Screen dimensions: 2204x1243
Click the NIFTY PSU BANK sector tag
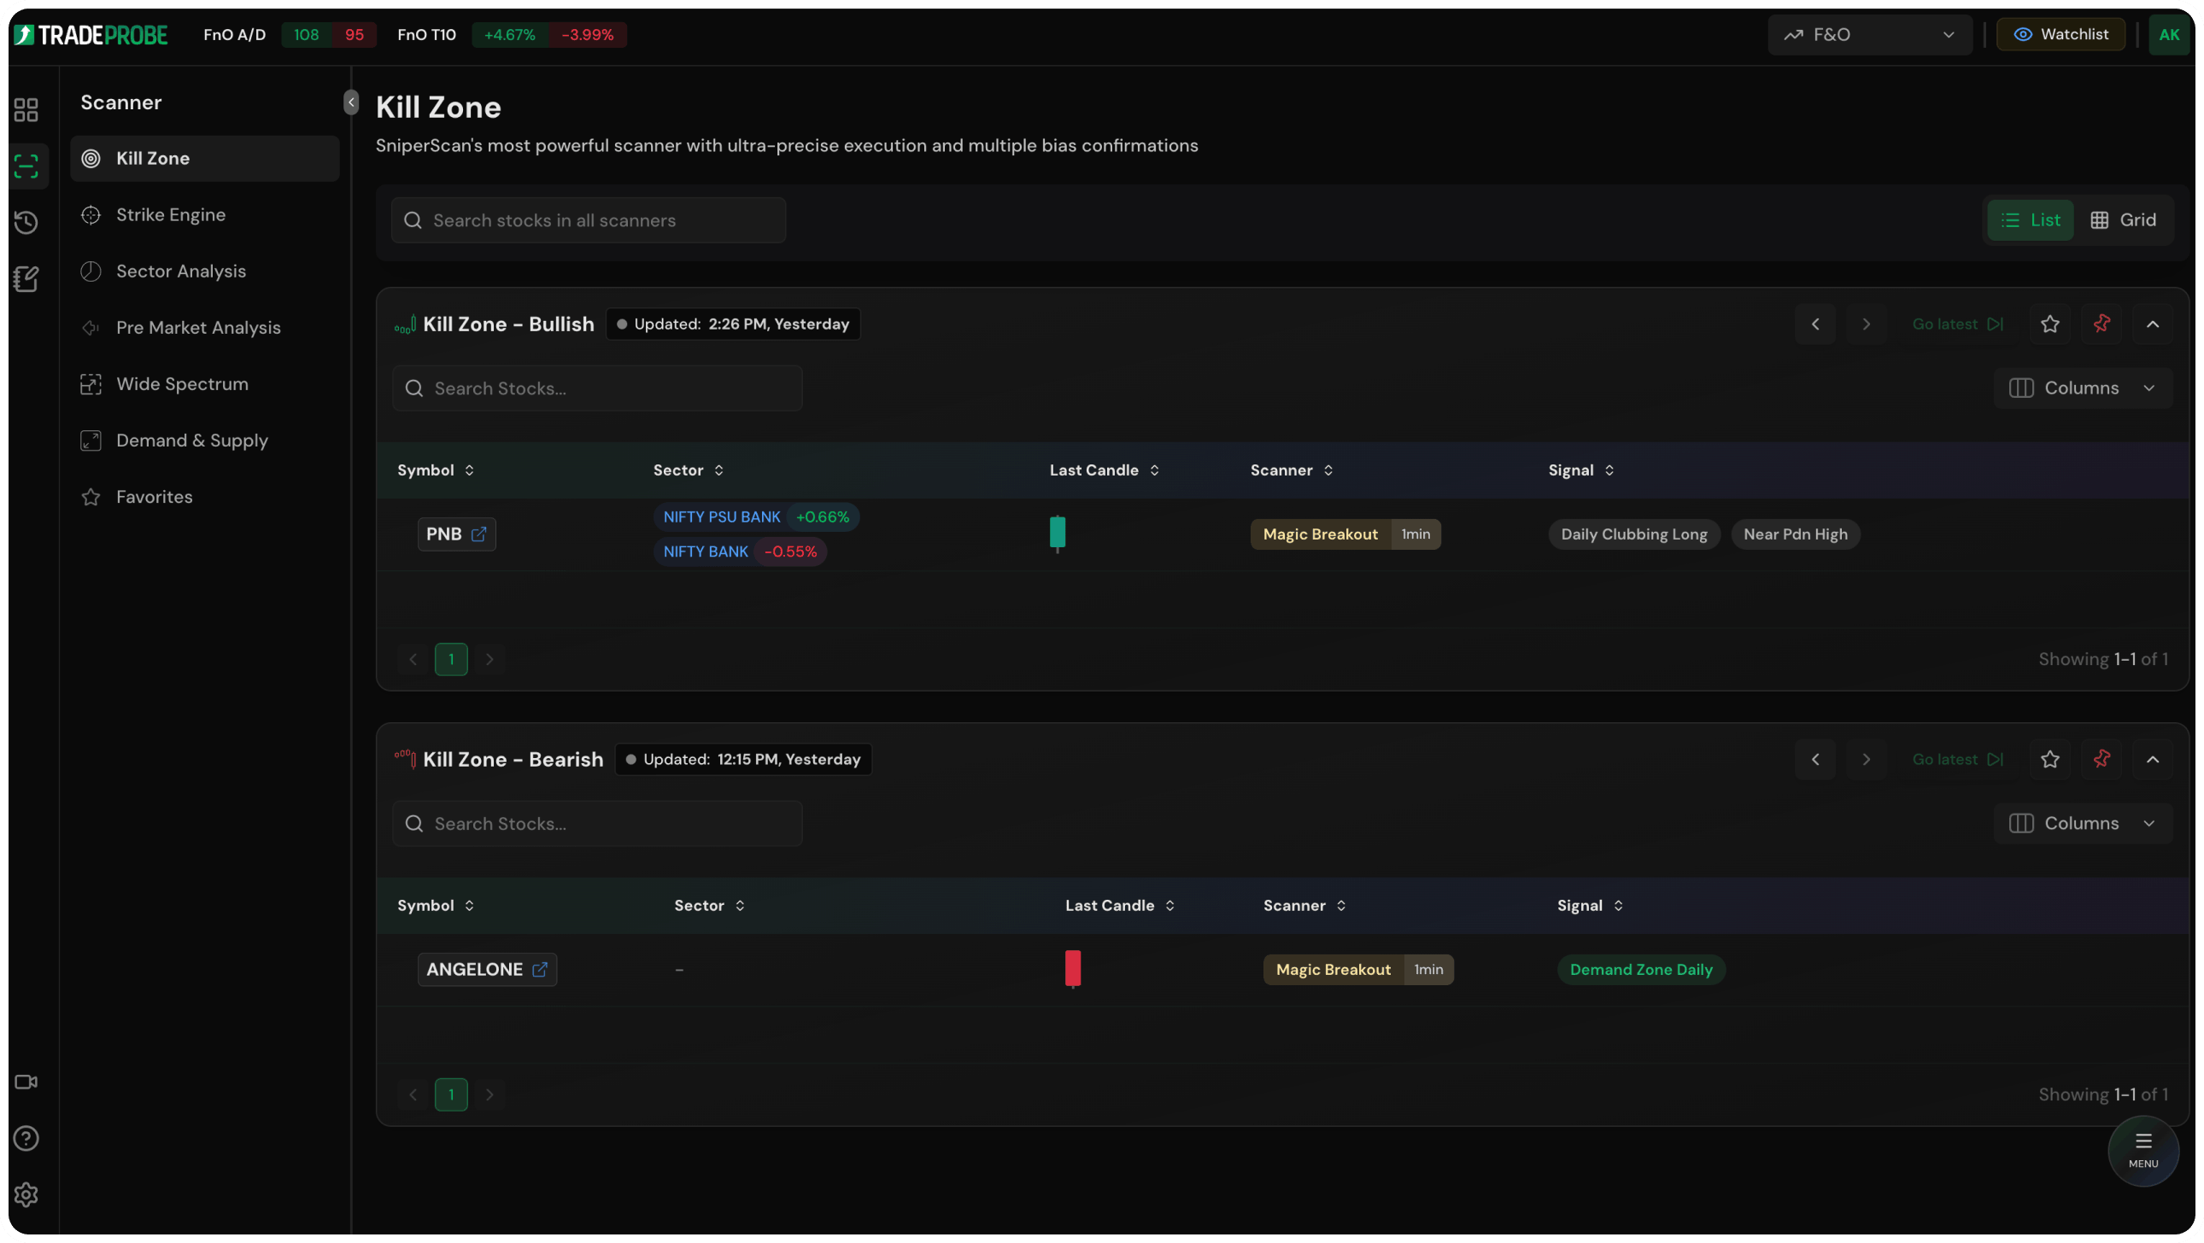756,517
